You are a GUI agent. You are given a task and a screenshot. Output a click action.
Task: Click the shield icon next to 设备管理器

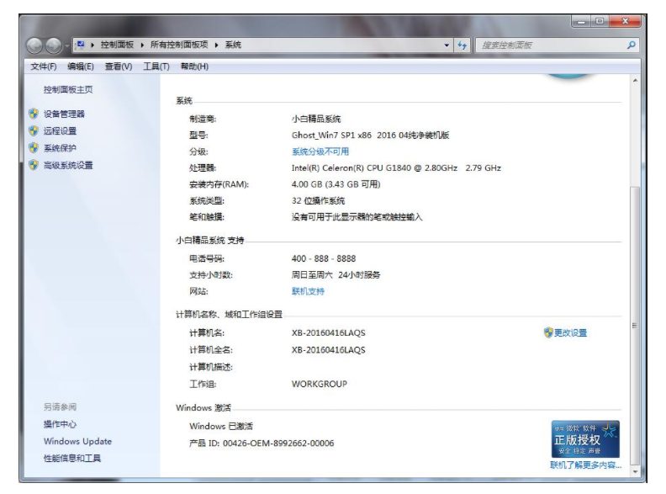click(34, 114)
